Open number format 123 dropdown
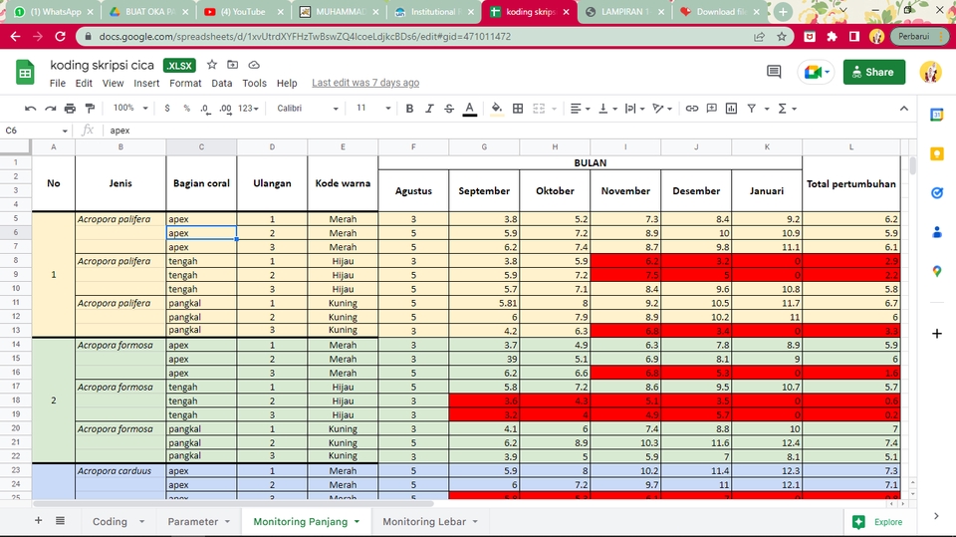Viewport: 956px width, 537px height. pos(248,109)
